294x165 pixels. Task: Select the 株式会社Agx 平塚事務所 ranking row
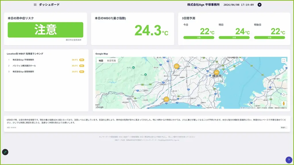(46, 60)
